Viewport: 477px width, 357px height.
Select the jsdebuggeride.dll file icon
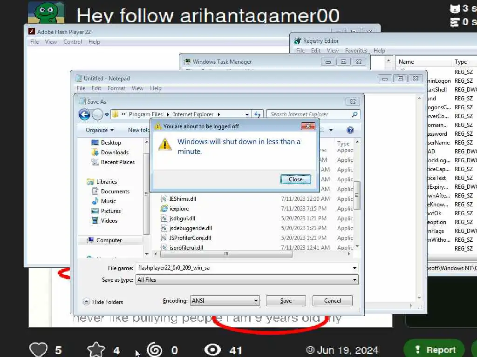click(x=164, y=228)
